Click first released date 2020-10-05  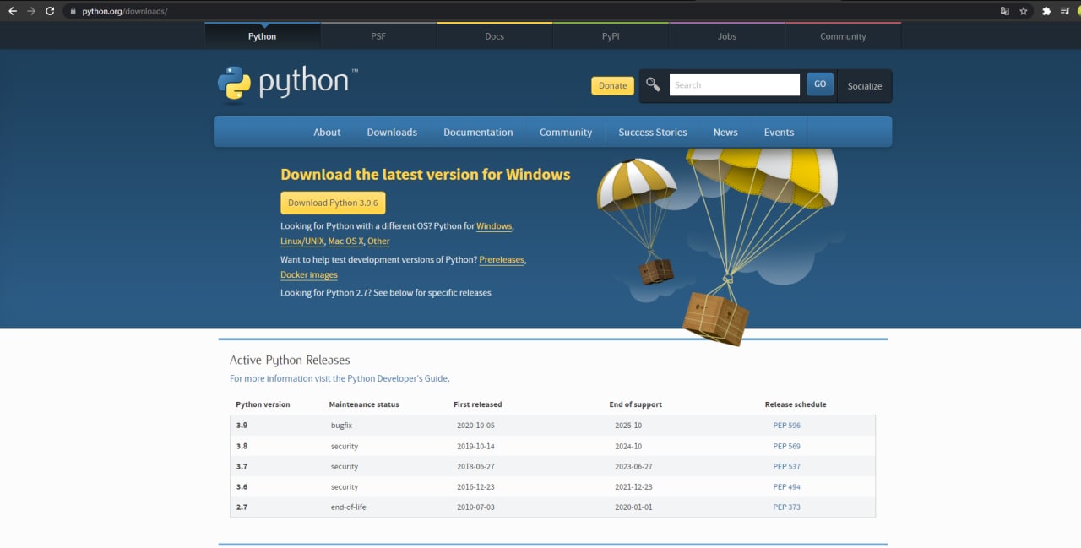(475, 426)
